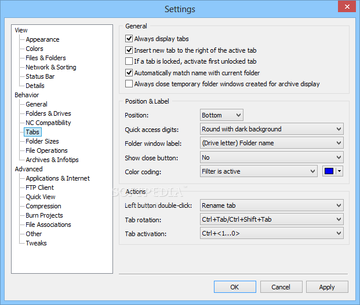Open the Folder window label combo box

[x=272, y=143]
